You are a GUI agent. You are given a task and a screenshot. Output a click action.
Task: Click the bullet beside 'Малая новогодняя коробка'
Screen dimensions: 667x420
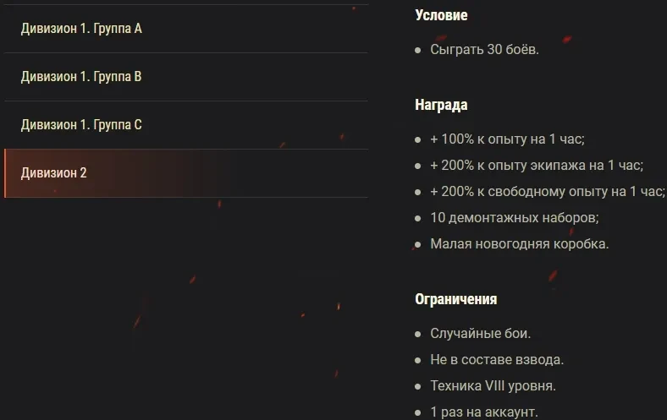click(418, 245)
